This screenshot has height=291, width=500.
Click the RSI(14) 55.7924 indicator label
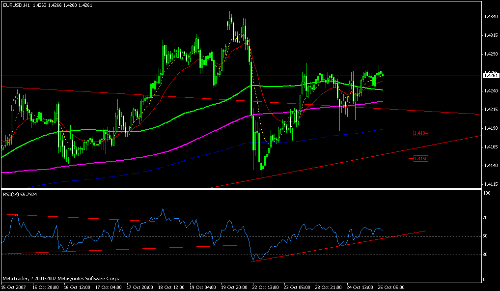point(20,194)
